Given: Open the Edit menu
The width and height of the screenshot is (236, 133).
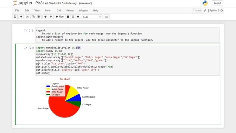Looking at the screenshot, I should (x=27, y=11).
